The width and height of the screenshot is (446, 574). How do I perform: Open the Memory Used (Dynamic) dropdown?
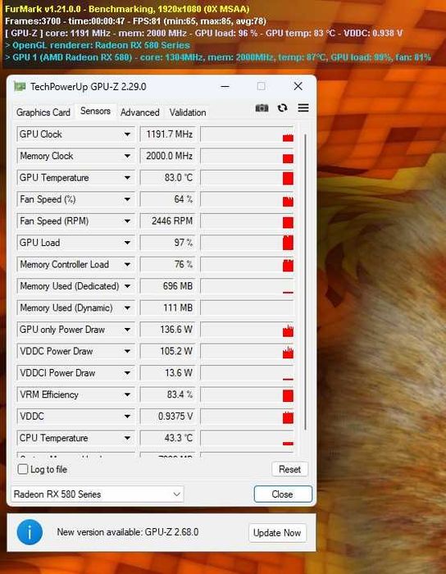(127, 307)
